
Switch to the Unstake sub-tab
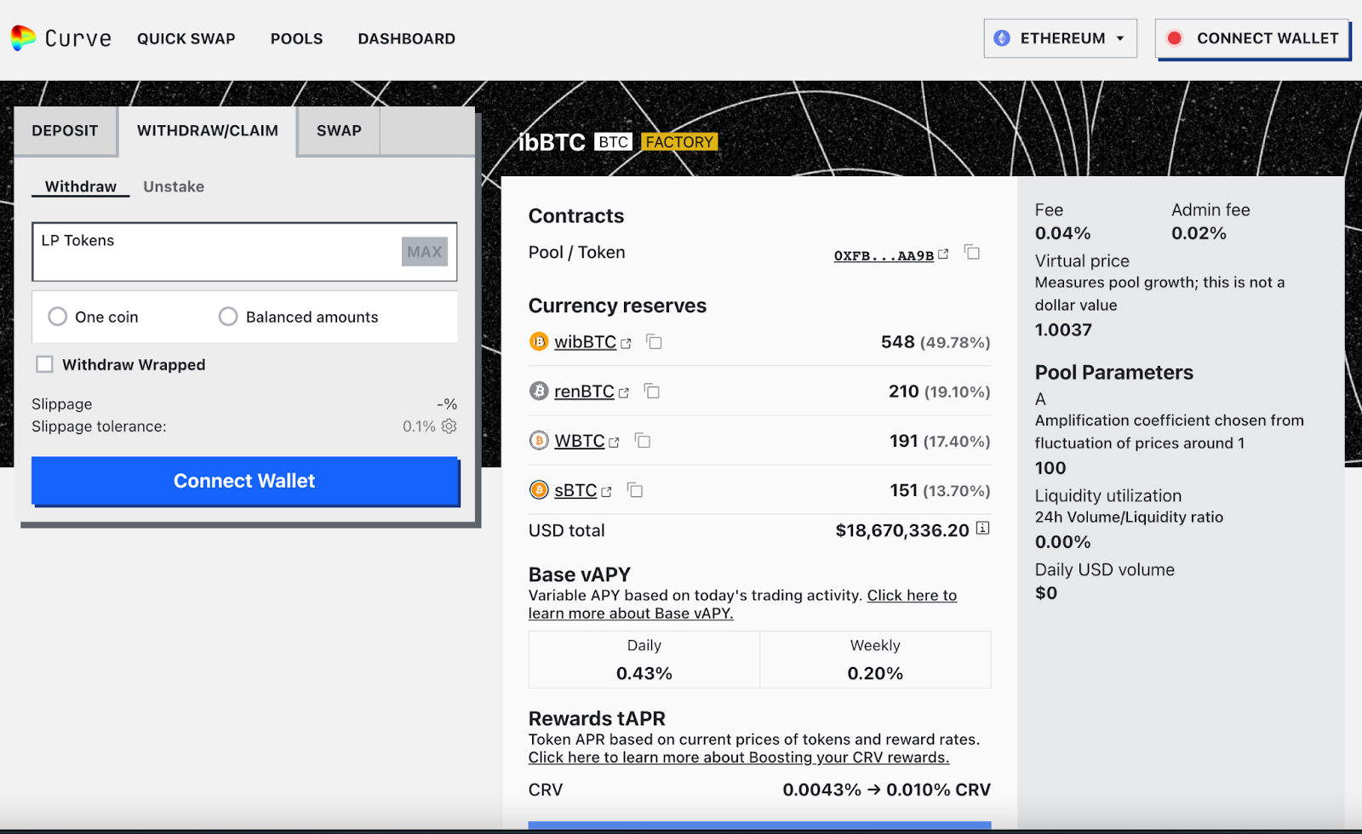(174, 186)
